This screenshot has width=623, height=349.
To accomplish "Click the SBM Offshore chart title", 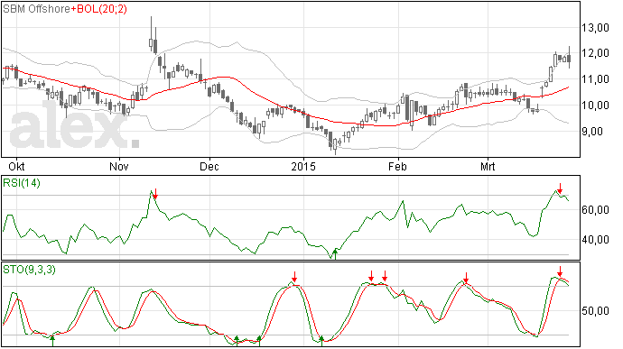I will click(36, 9).
